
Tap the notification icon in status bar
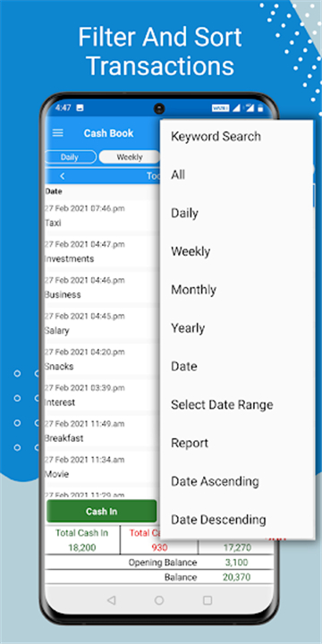(80, 108)
